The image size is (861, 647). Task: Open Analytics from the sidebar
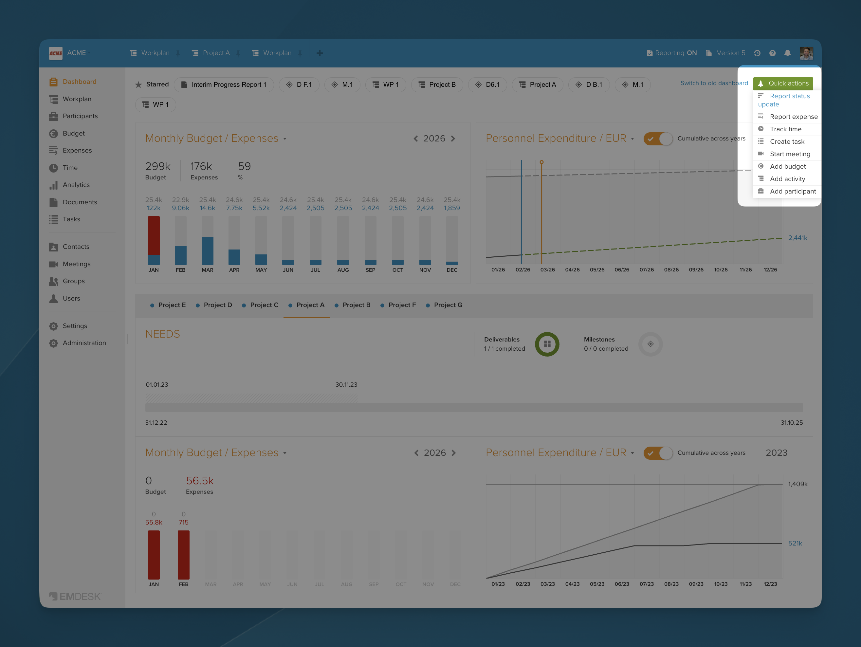tap(76, 185)
